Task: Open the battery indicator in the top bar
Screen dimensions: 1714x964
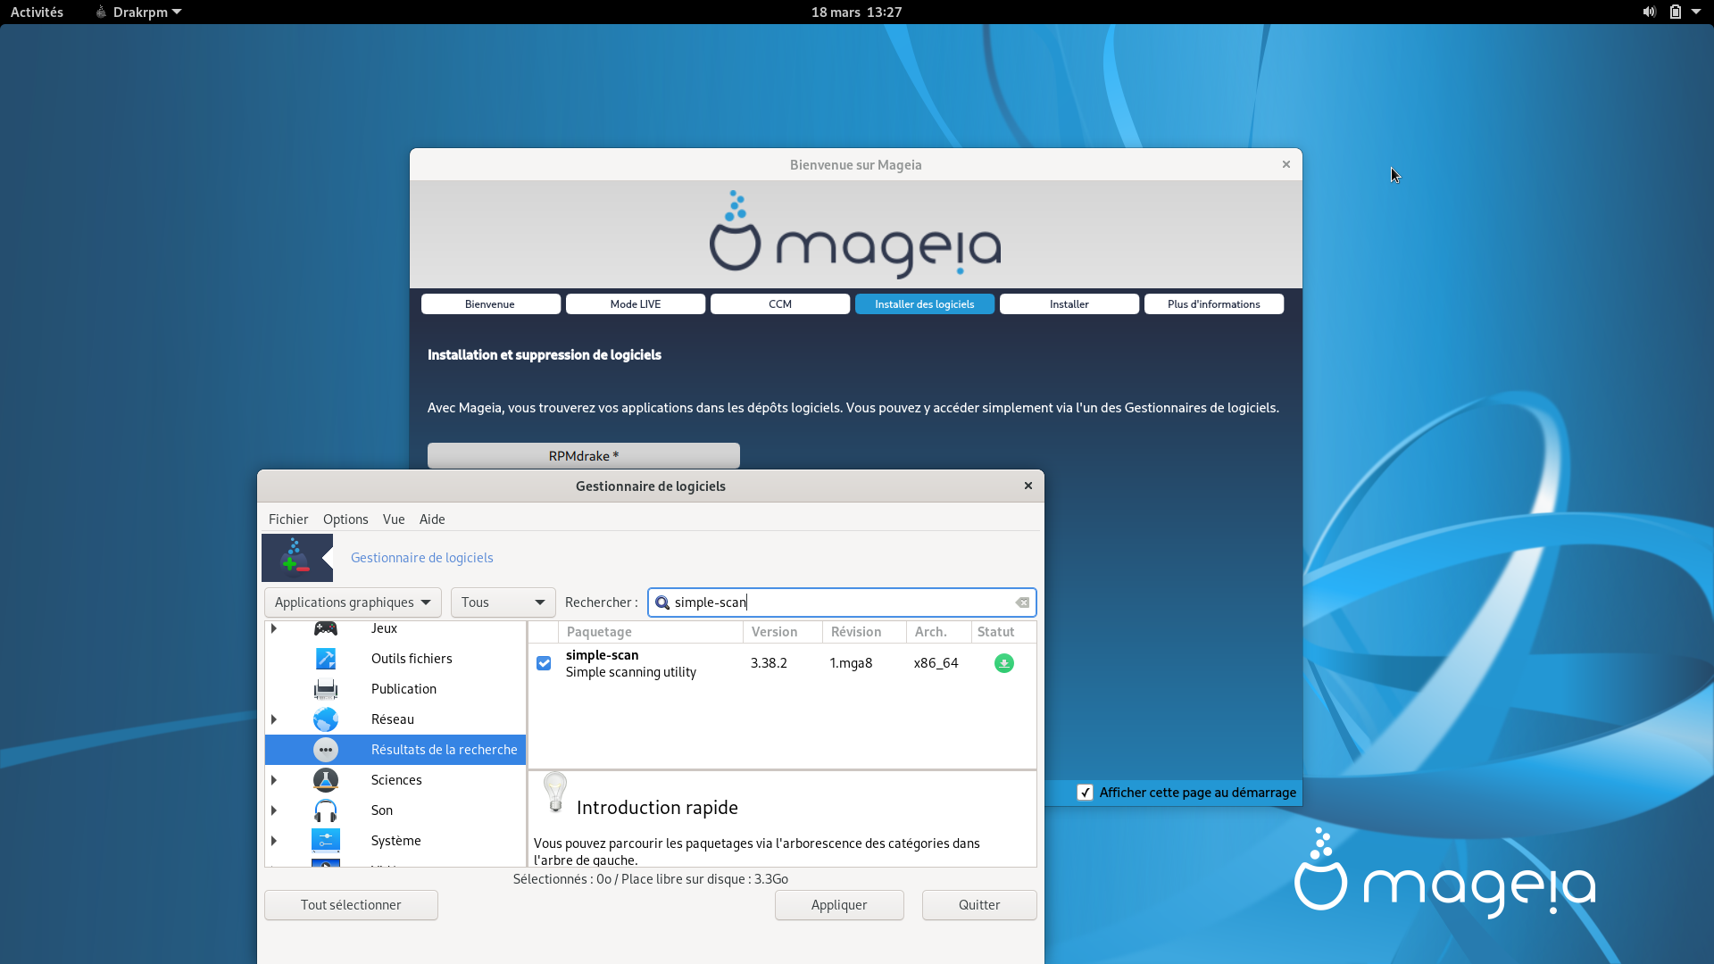Action: click(1675, 12)
